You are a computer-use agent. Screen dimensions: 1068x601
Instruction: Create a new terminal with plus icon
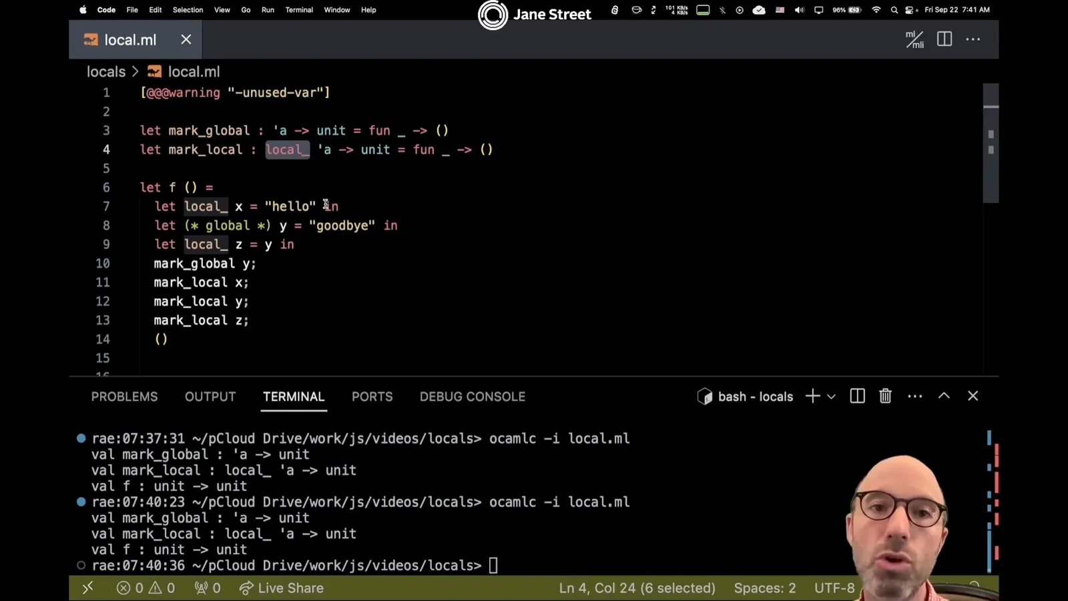tap(812, 396)
